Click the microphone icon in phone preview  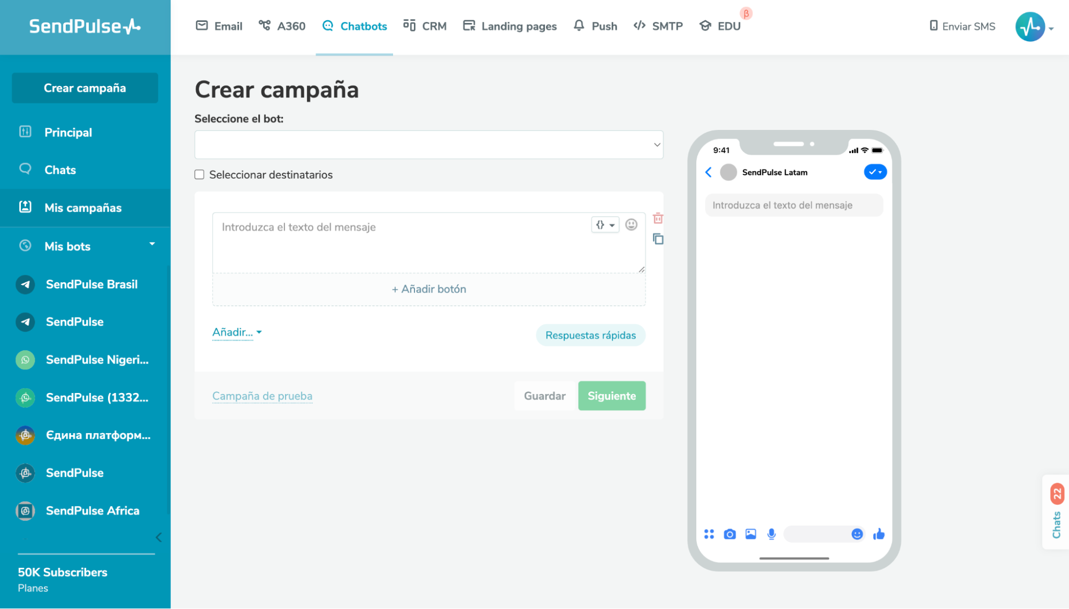pos(772,534)
